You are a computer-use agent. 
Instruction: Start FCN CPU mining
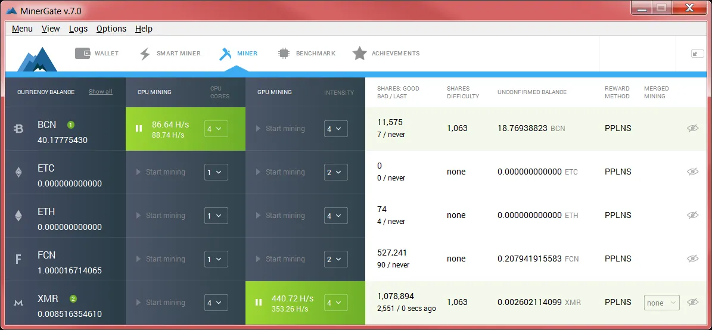[161, 259]
